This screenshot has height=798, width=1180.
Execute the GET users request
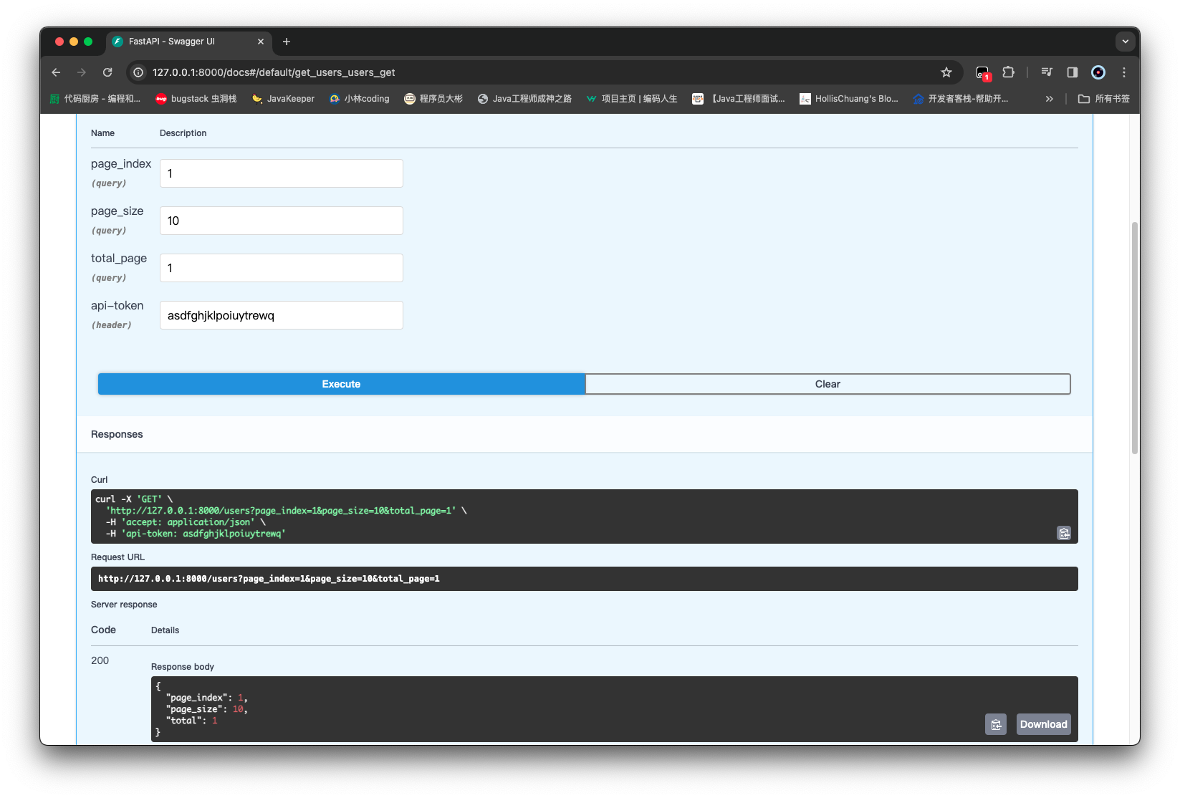coord(341,384)
